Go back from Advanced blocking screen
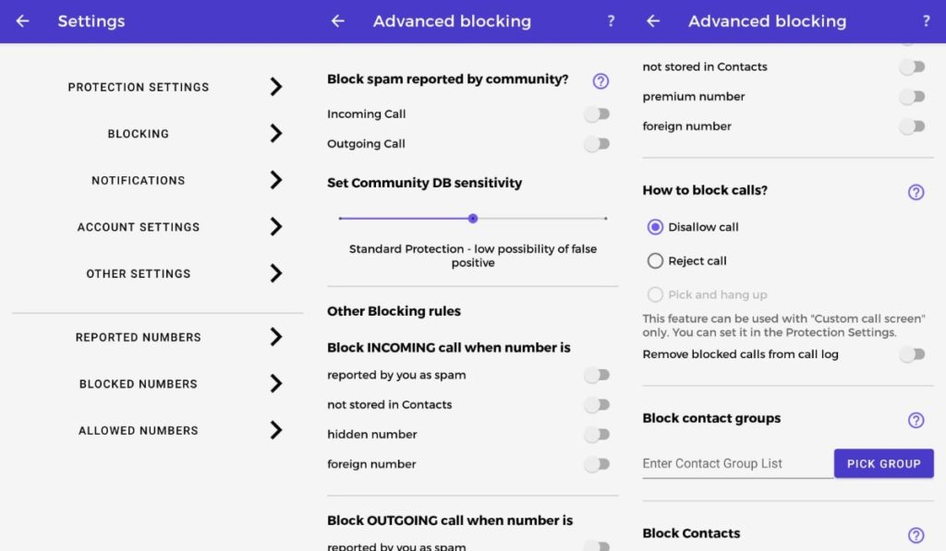Screen dimensions: 946x551 point(654,20)
